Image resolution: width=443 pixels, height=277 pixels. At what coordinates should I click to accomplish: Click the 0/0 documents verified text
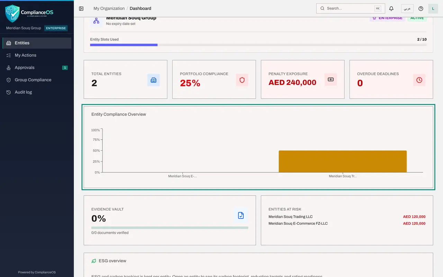pyautogui.click(x=110, y=233)
